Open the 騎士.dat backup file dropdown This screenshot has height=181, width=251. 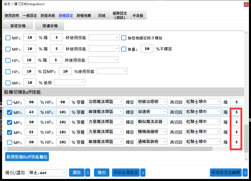point(47,173)
